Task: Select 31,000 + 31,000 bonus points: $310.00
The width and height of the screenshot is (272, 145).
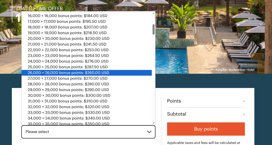Action: coord(67,101)
